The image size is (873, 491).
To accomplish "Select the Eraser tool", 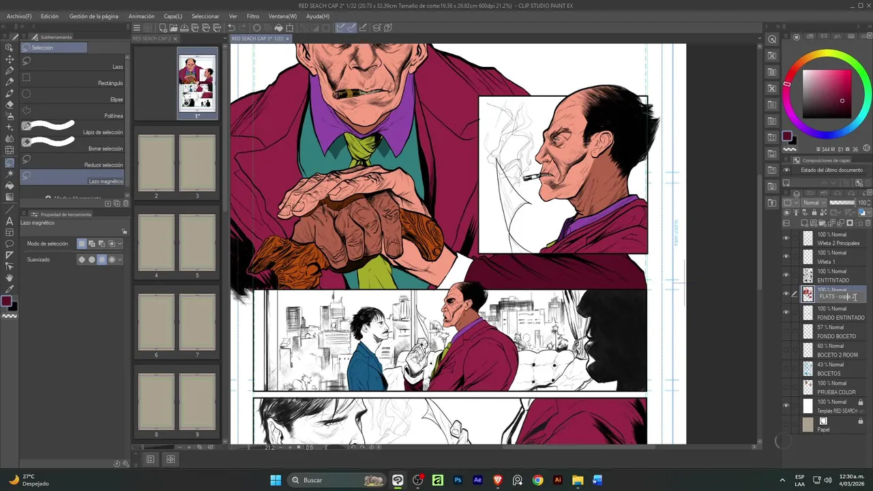I will click(x=10, y=104).
